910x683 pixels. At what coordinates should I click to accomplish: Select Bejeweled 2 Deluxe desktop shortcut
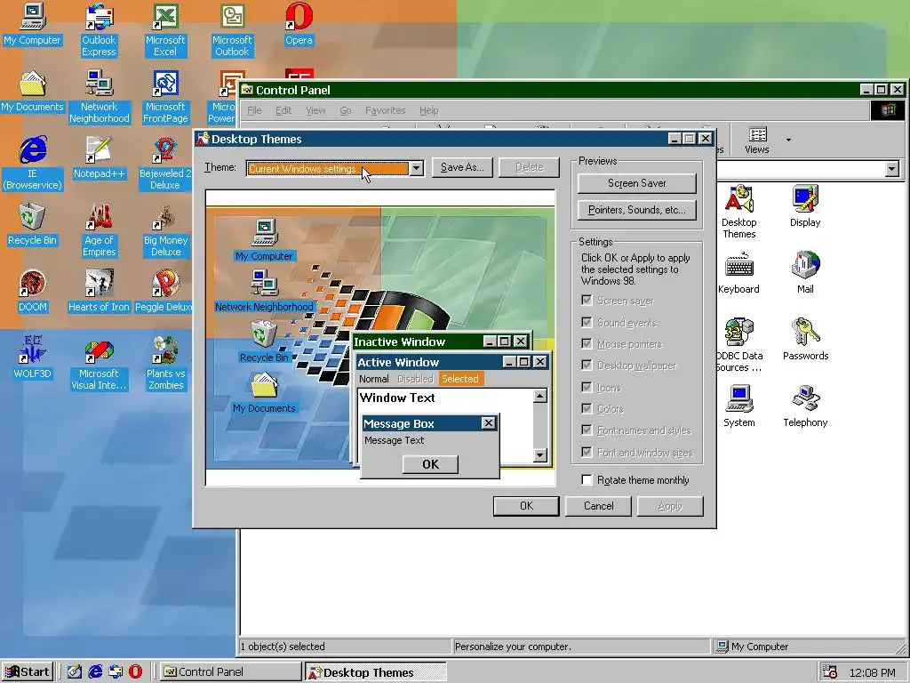pyautogui.click(x=165, y=163)
